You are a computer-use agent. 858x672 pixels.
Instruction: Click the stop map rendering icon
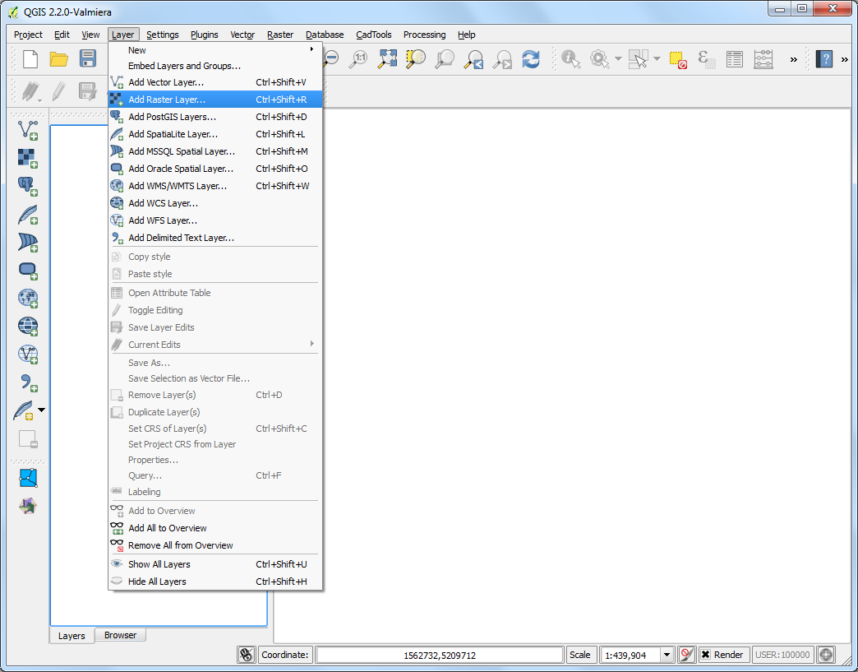(x=686, y=655)
